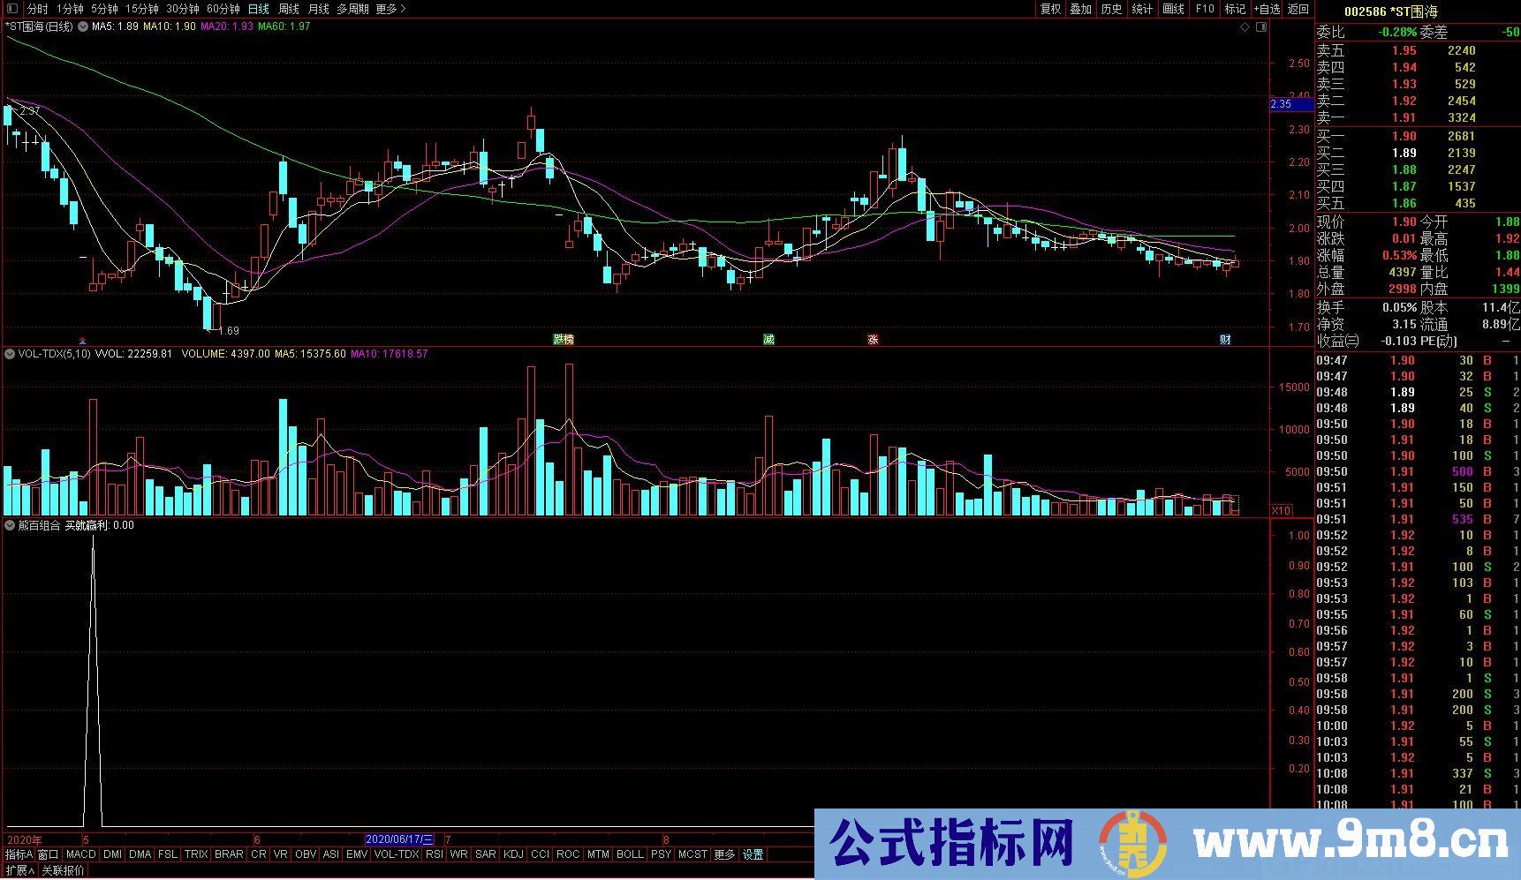Switch to 60分钟 chart period

point(223,9)
